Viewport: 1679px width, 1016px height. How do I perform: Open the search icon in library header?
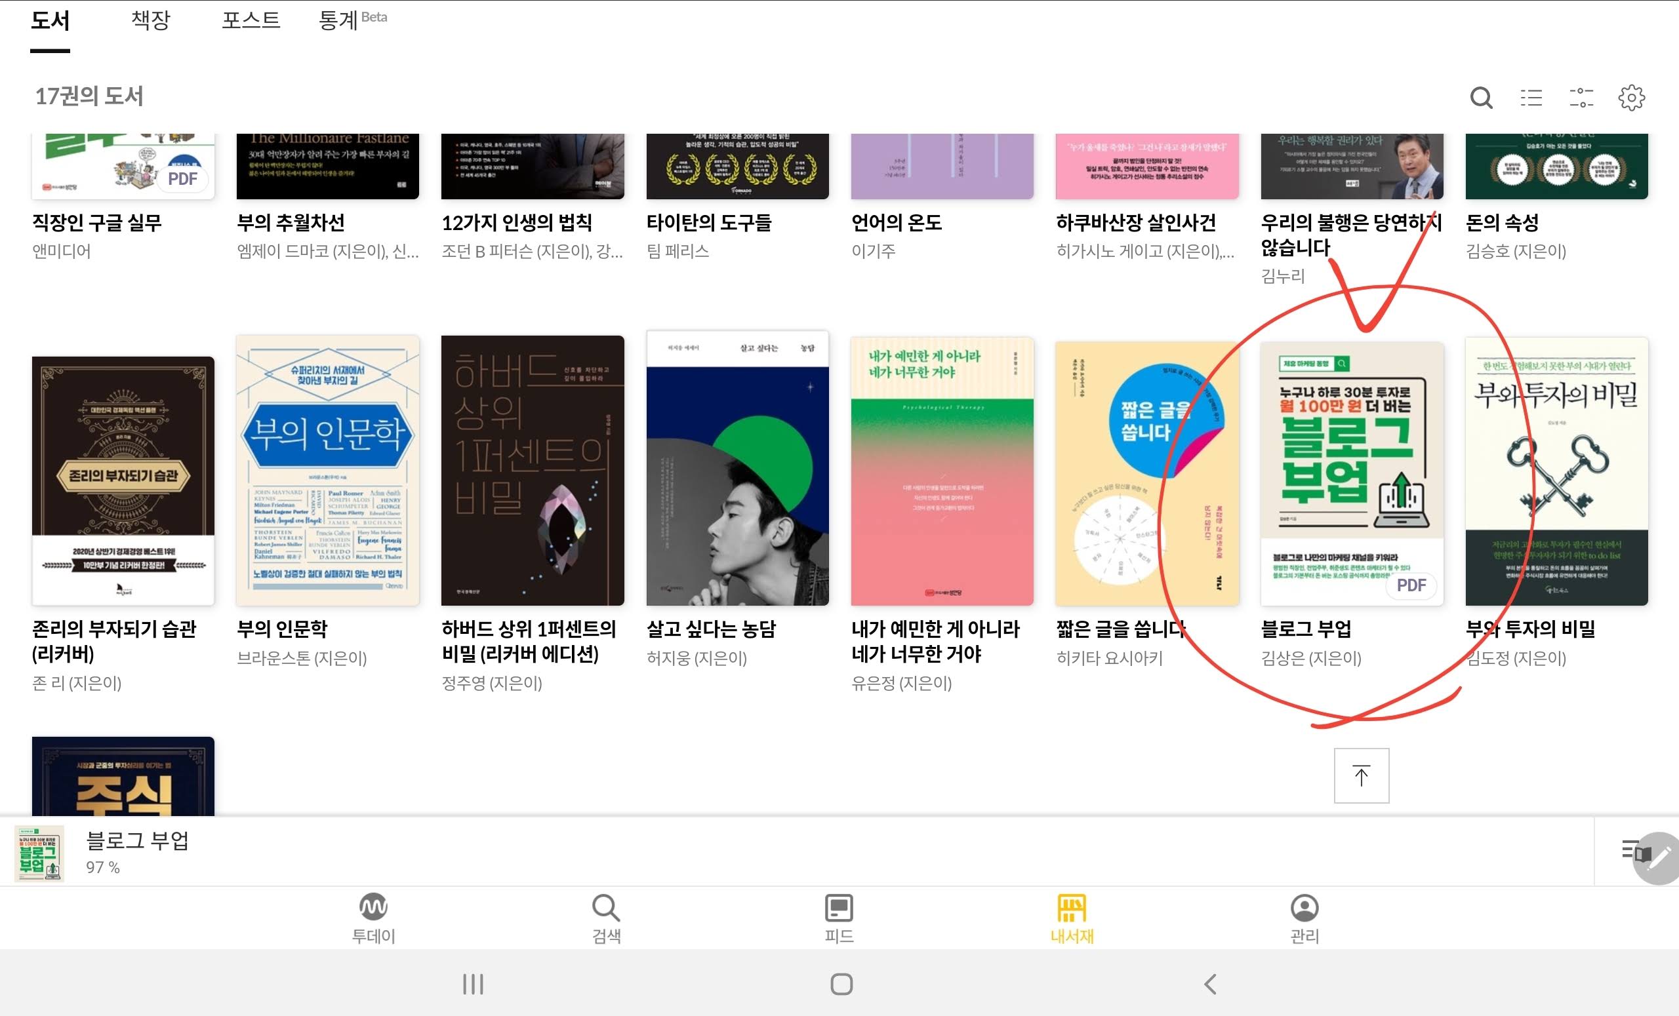[x=1481, y=98]
